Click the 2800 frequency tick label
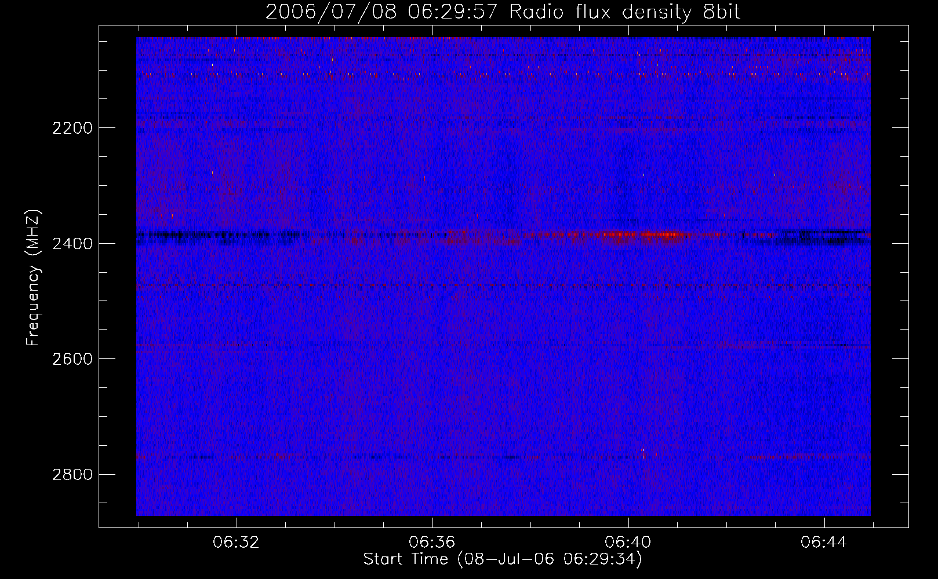Image resolution: width=938 pixels, height=579 pixels. click(72, 475)
